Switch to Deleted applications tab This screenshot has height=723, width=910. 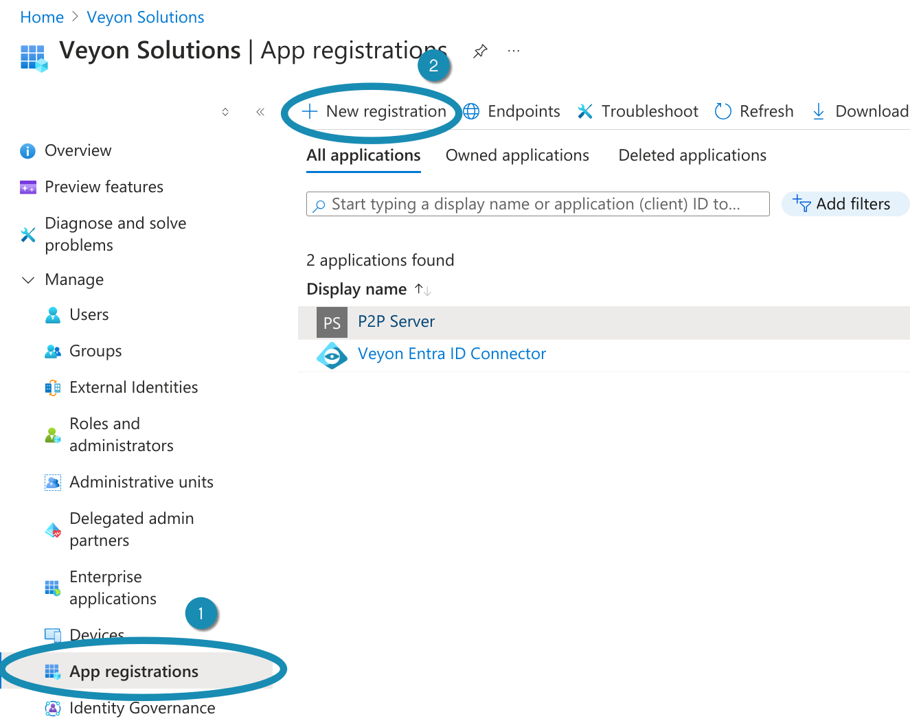[x=692, y=155]
